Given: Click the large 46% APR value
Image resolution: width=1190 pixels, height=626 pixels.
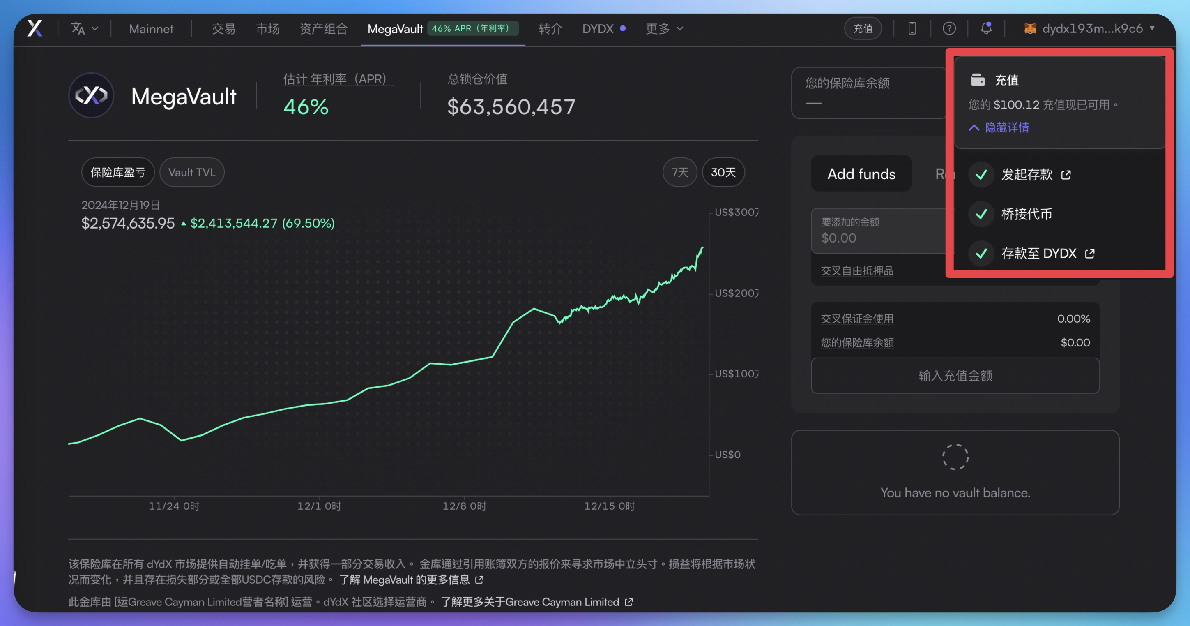Looking at the screenshot, I should pyautogui.click(x=306, y=107).
